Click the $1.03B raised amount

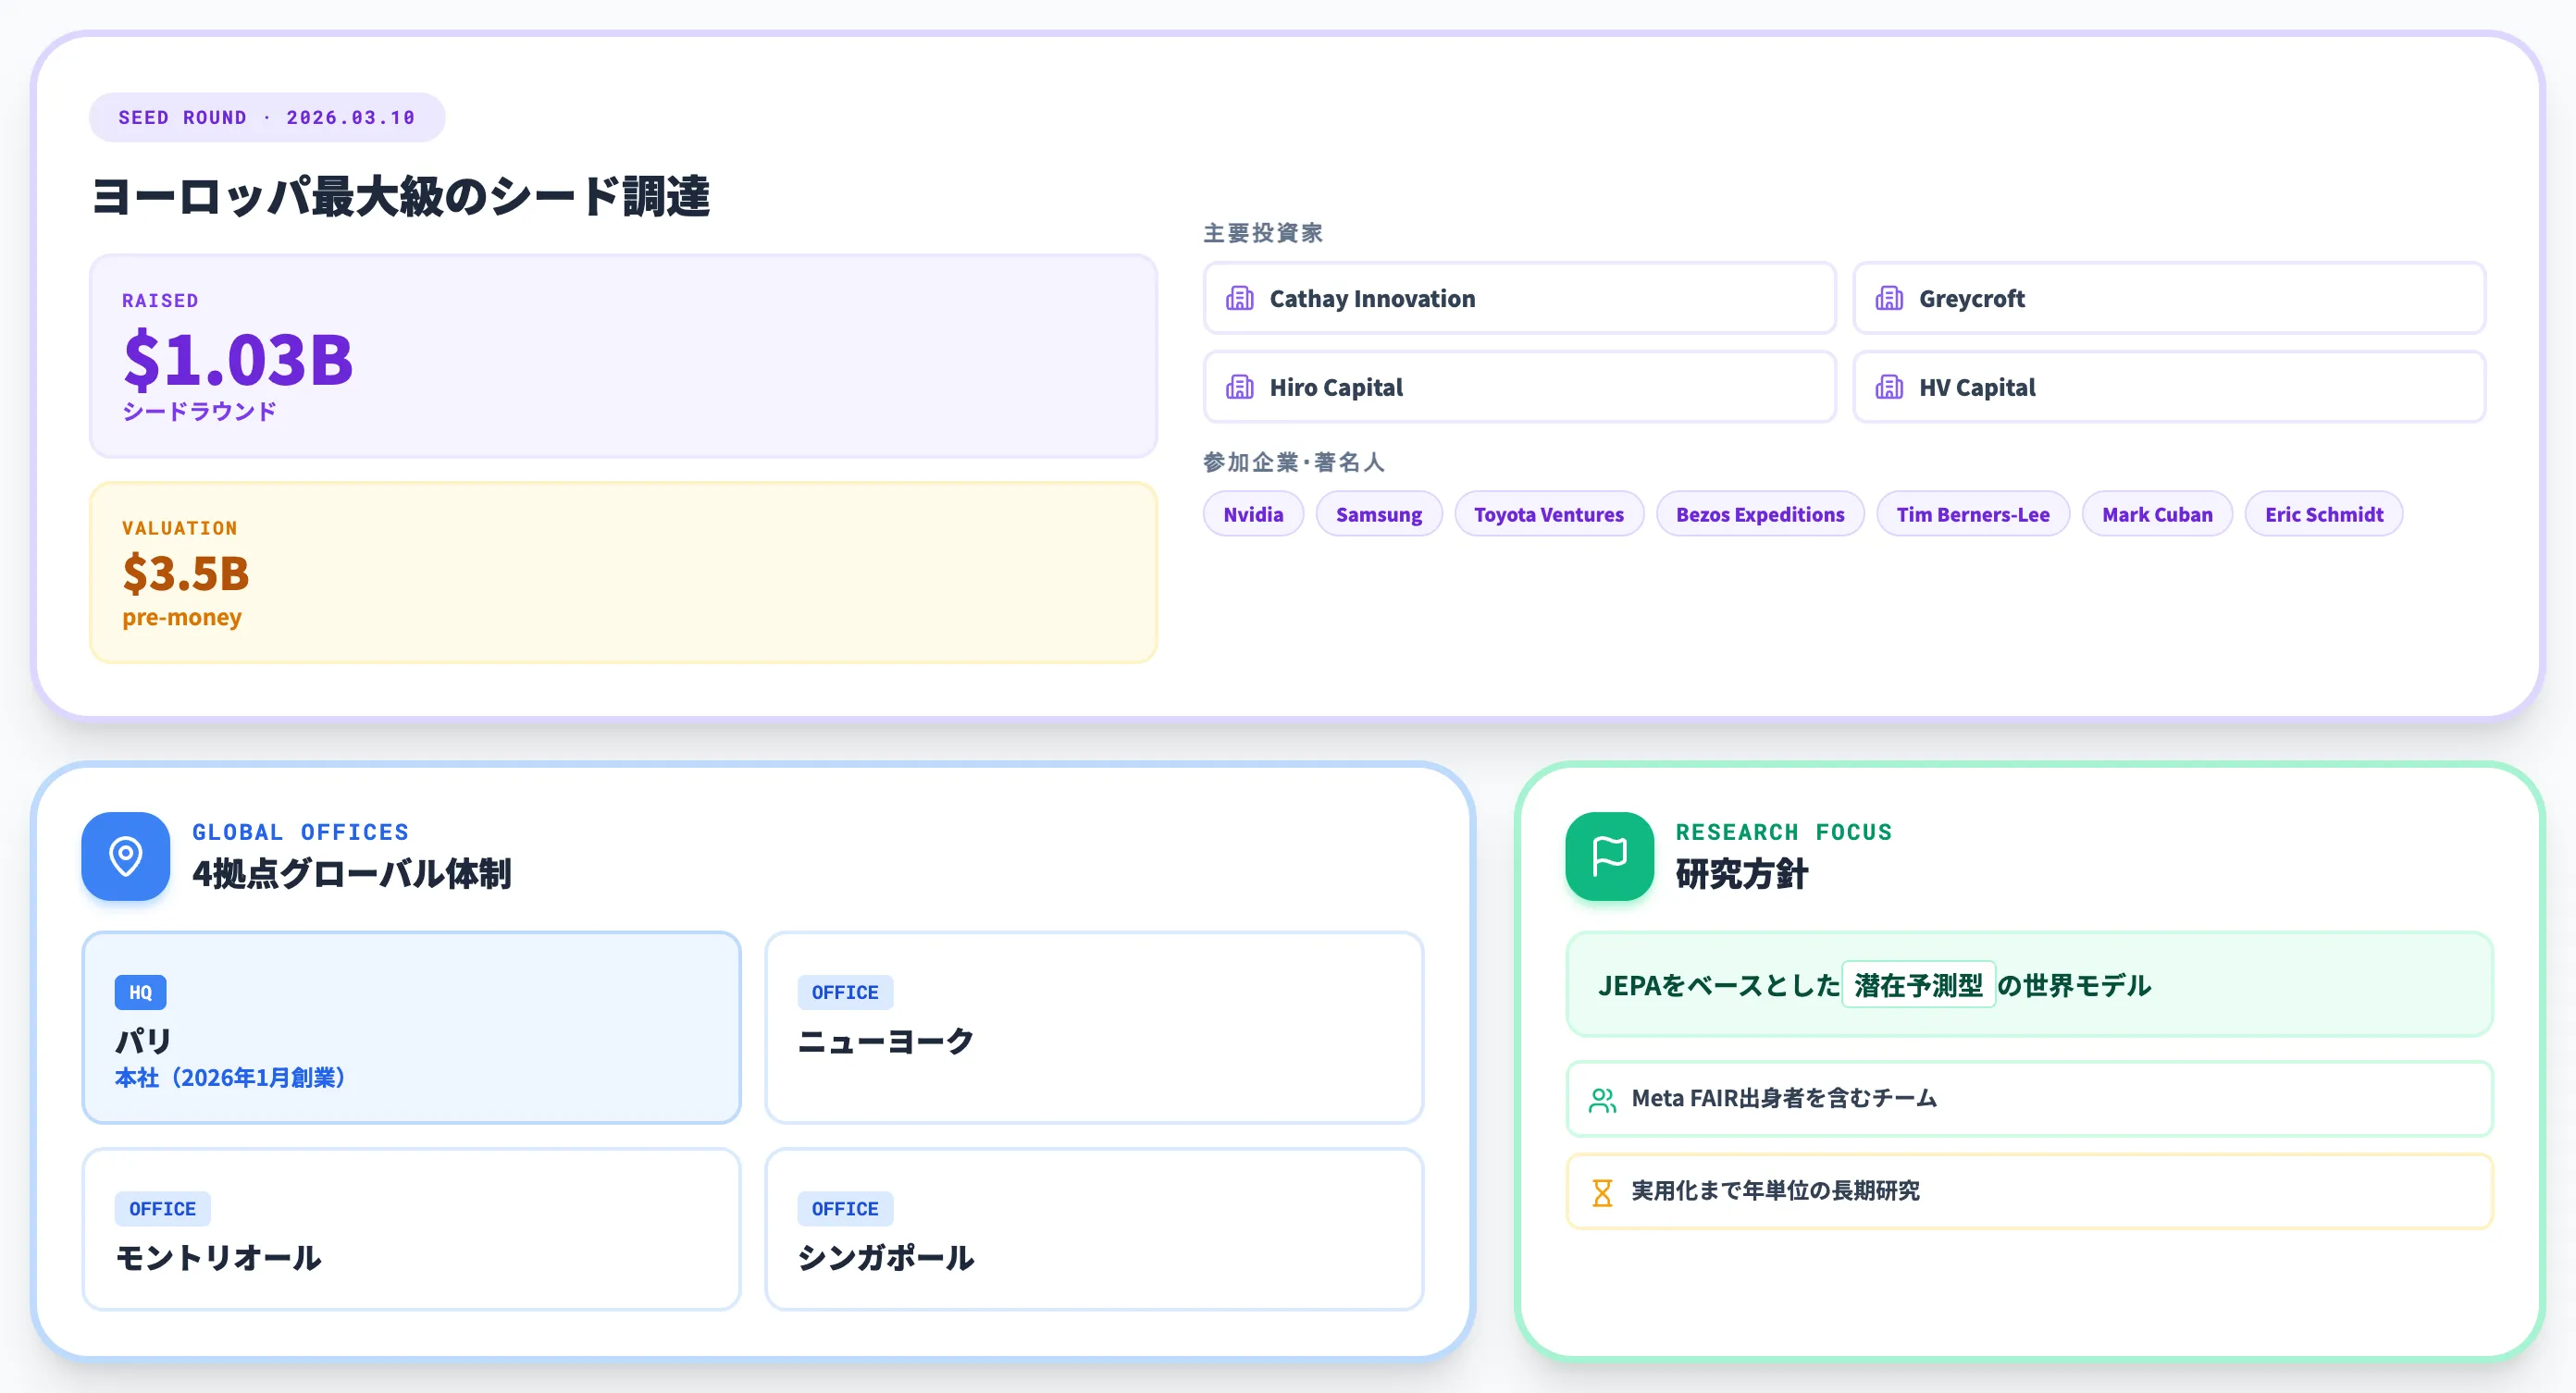point(238,359)
